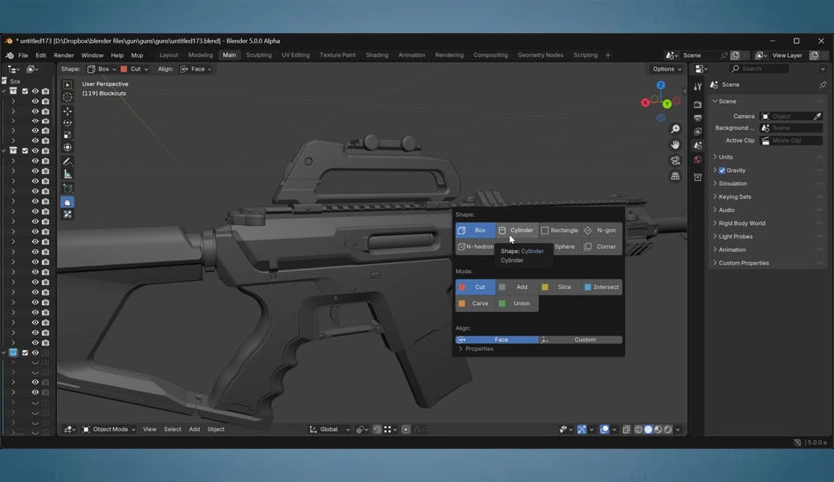The width and height of the screenshot is (834, 482).
Task: Click the Pan hand viewport icon
Action: (x=675, y=145)
